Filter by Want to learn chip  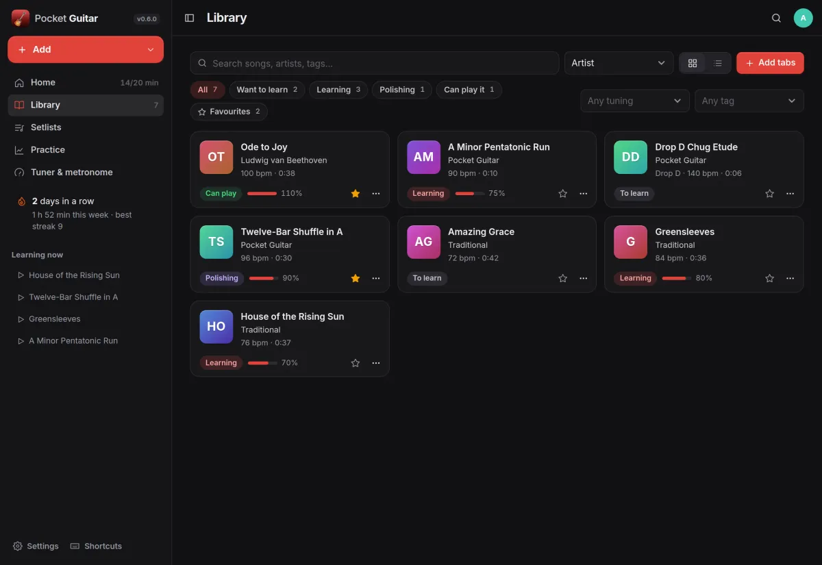click(266, 90)
